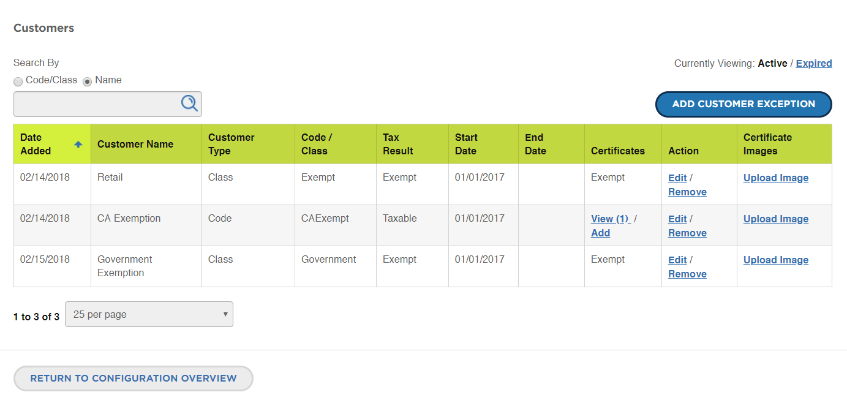Image resolution: width=847 pixels, height=414 pixels.
Task: Remove the Retail customer exception
Action: (687, 192)
